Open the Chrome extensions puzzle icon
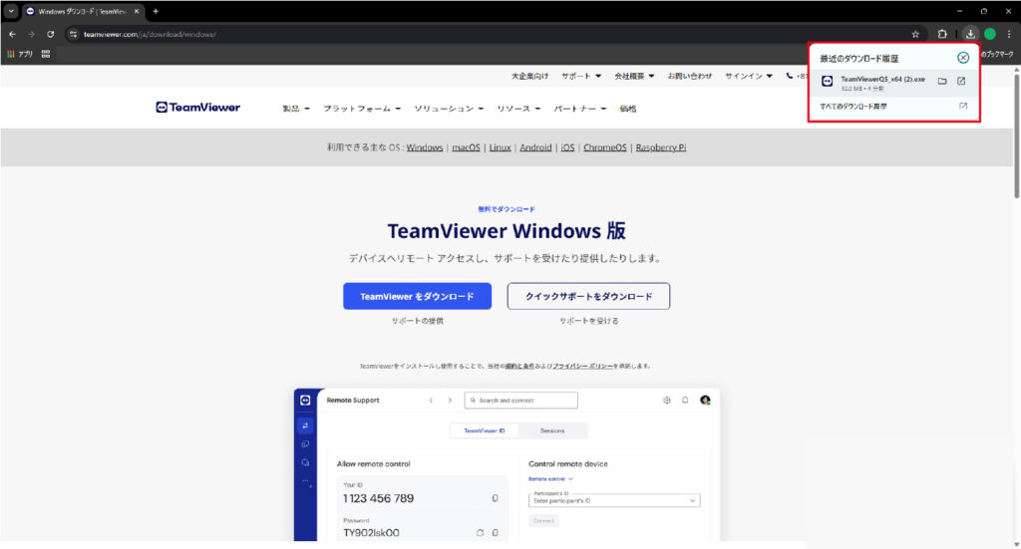This screenshot has height=549, width=1021. 942,34
